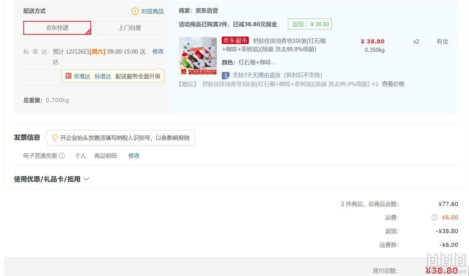The width and height of the screenshot is (469, 276).
Task: Expand 使用优惠/礼品卡/抵用 section chevron
Action: tap(86, 179)
